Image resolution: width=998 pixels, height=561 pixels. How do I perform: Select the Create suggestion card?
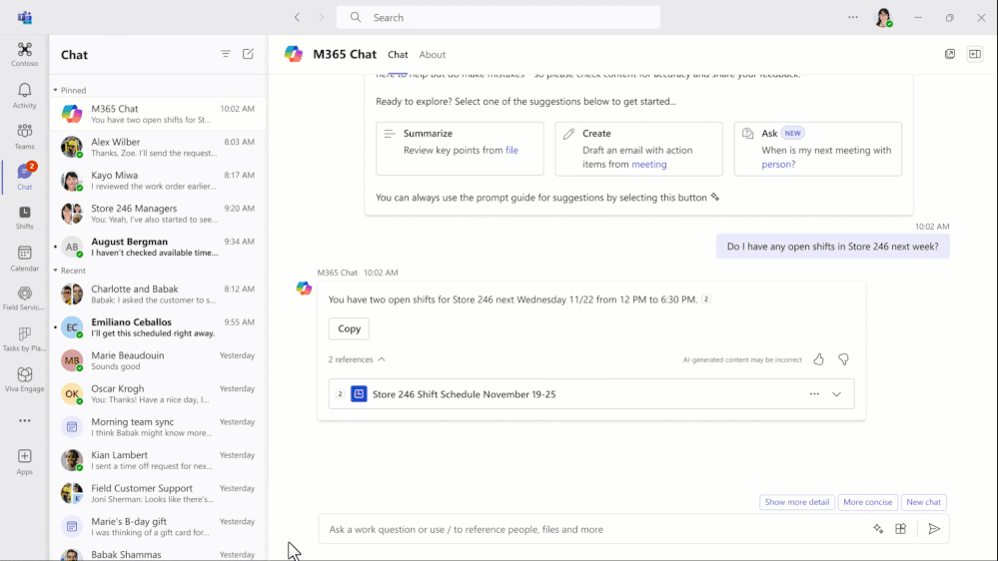(x=638, y=148)
